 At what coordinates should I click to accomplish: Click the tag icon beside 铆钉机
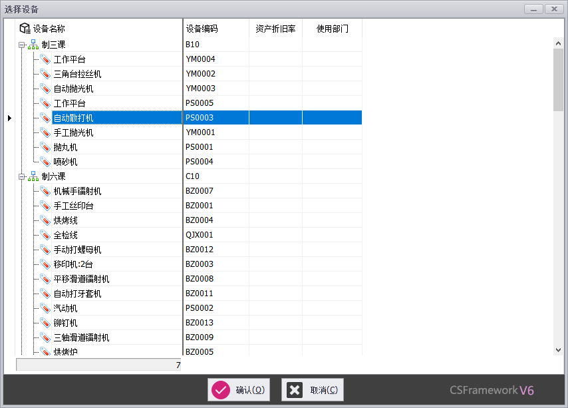tap(45, 323)
